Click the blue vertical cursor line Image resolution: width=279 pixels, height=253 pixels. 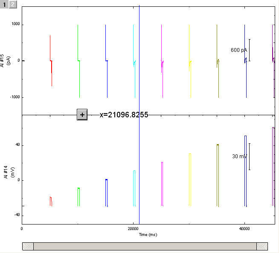point(139,170)
